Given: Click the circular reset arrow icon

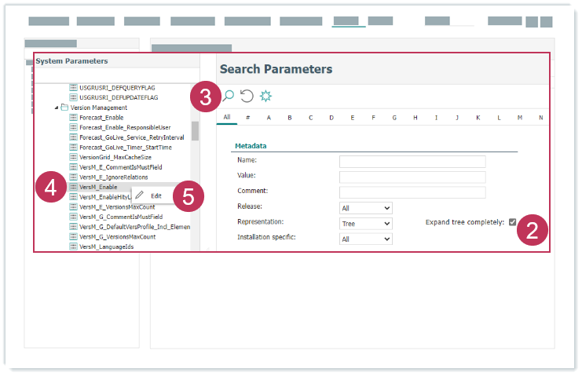Looking at the screenshot, I should coord(247,96).
